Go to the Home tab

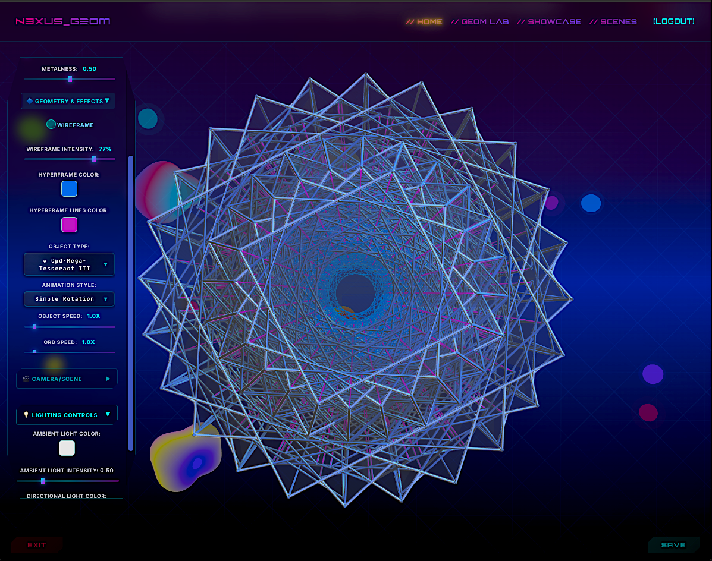click(x=424, y=21)
